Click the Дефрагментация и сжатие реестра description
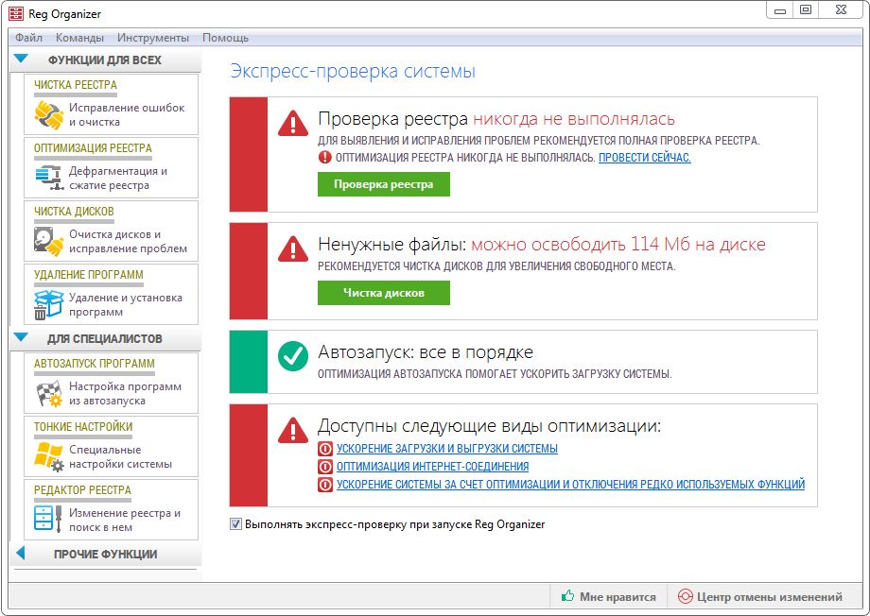This screenshot has width=870, height=616. tap(118, 178)
